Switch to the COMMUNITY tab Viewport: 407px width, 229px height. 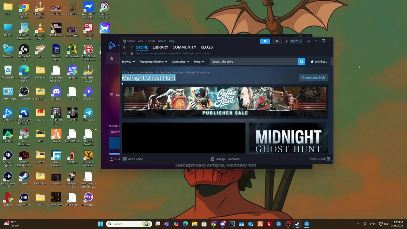pyautogui.click(x=184, y=47)
